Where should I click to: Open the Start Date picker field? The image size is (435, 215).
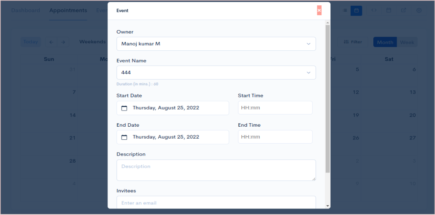point(173,108)
